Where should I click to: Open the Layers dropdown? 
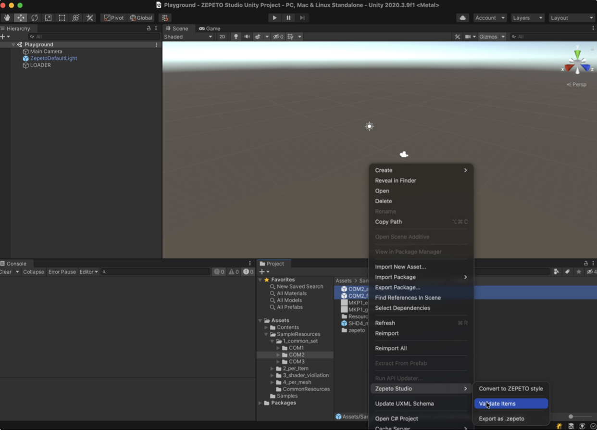[527, 18]
